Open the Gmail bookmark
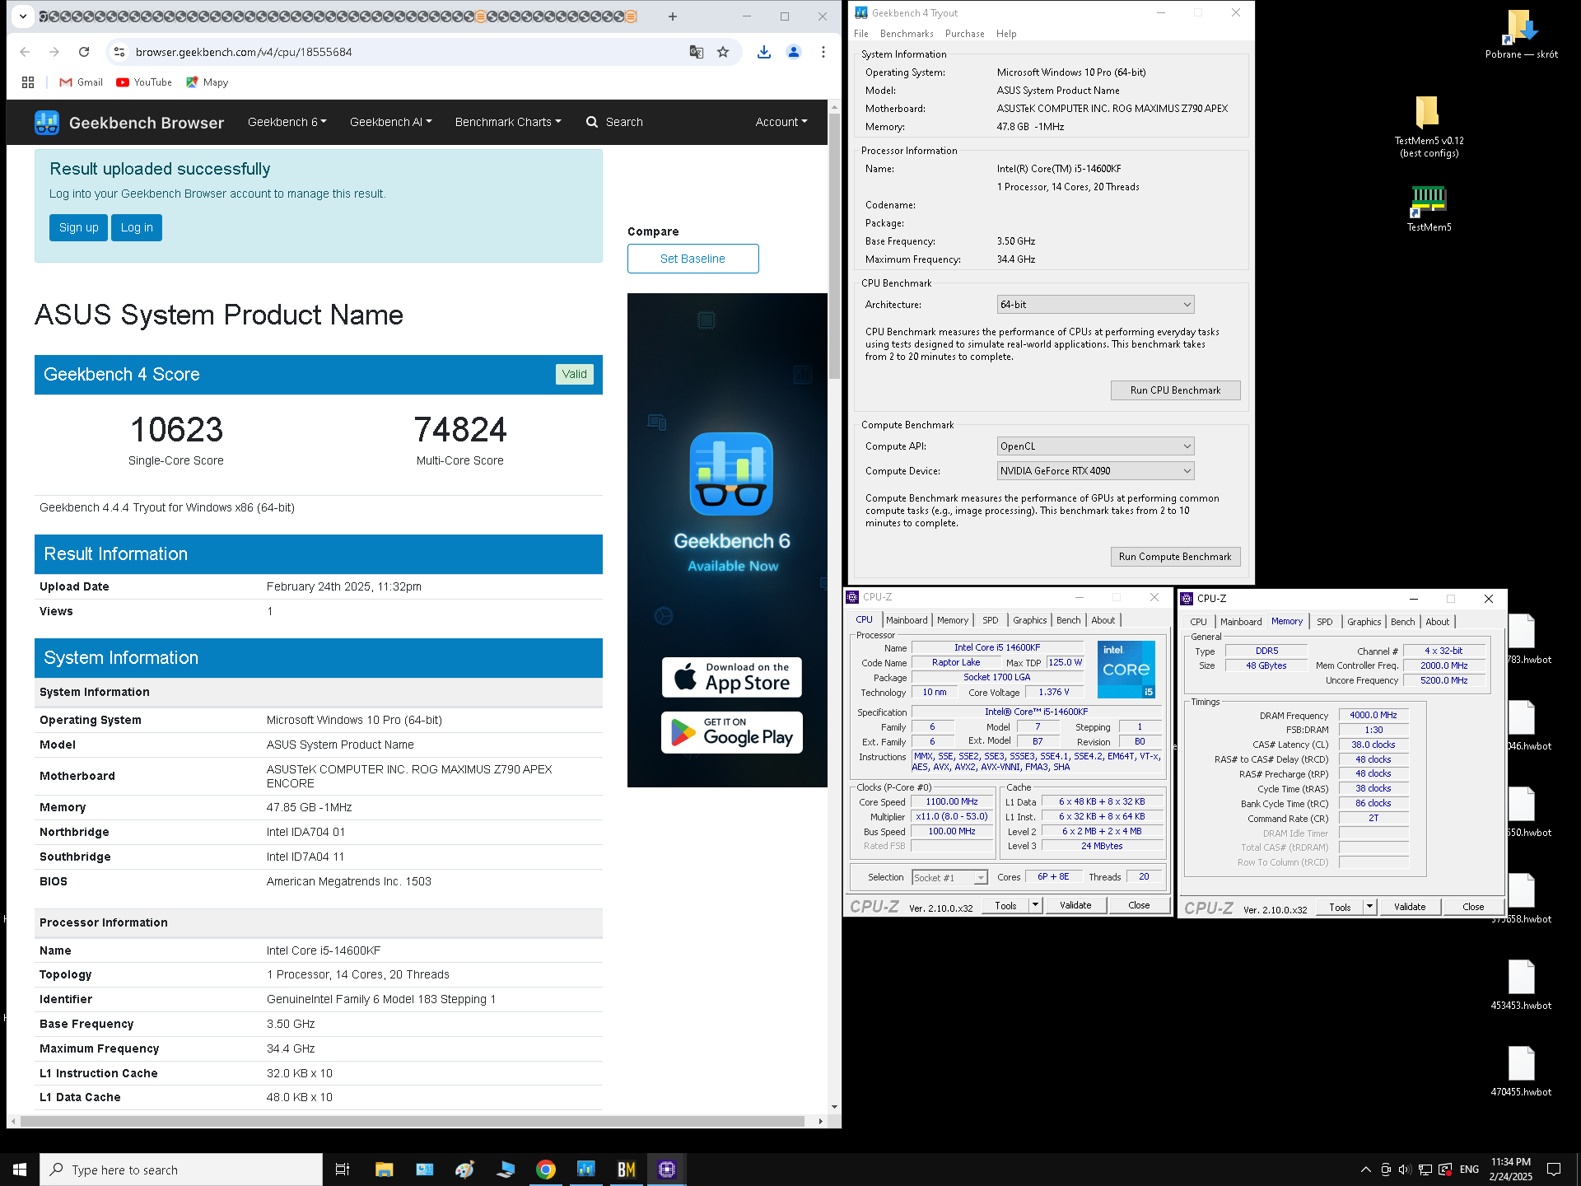This screenshot has width=1581, height=1186. [x=81, y=82]
